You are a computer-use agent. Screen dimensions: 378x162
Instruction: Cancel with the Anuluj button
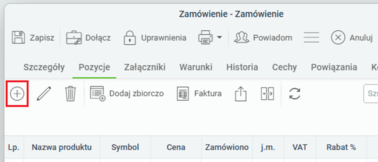(x=352, y=38)
